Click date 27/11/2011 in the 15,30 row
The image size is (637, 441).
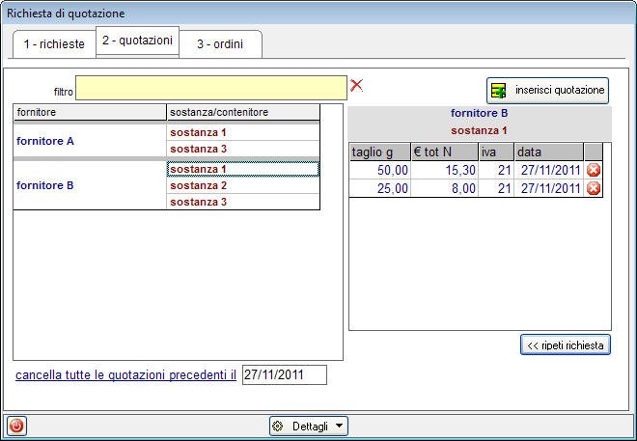549,170
